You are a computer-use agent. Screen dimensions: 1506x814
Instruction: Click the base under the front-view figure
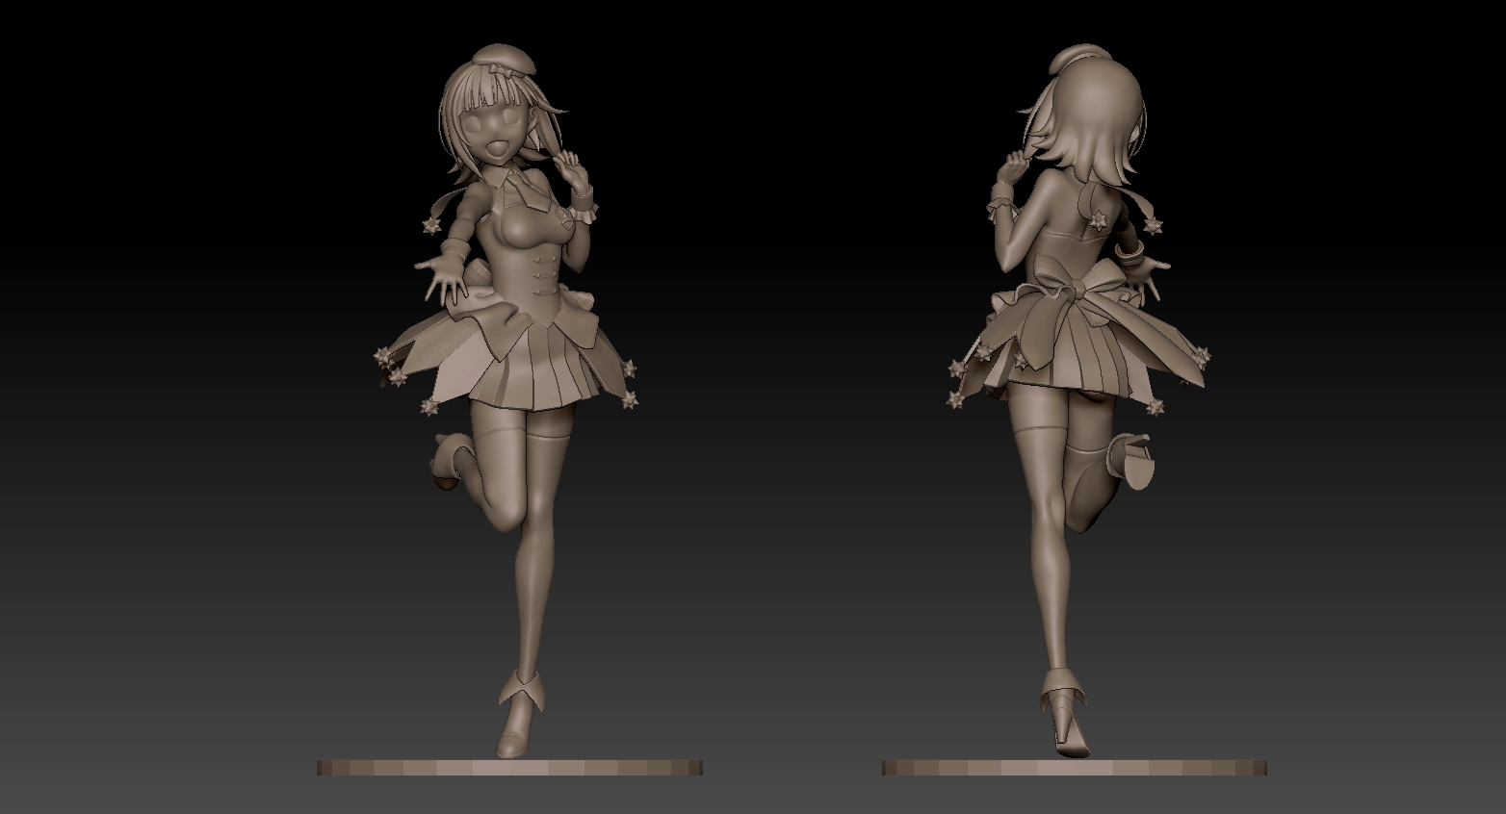click(509, 768)
